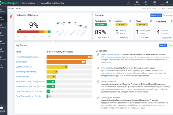Open Estimating and Delivery AI insight link
The height and width of the screenshot is (115, 173).
coord(110,97)
